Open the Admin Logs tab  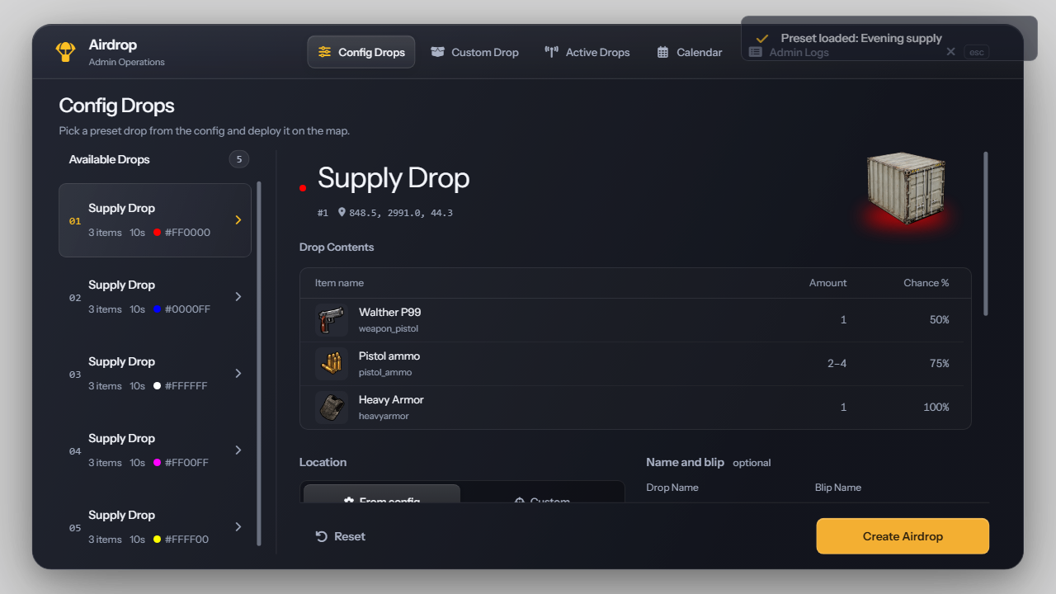[x=789, y=52]
